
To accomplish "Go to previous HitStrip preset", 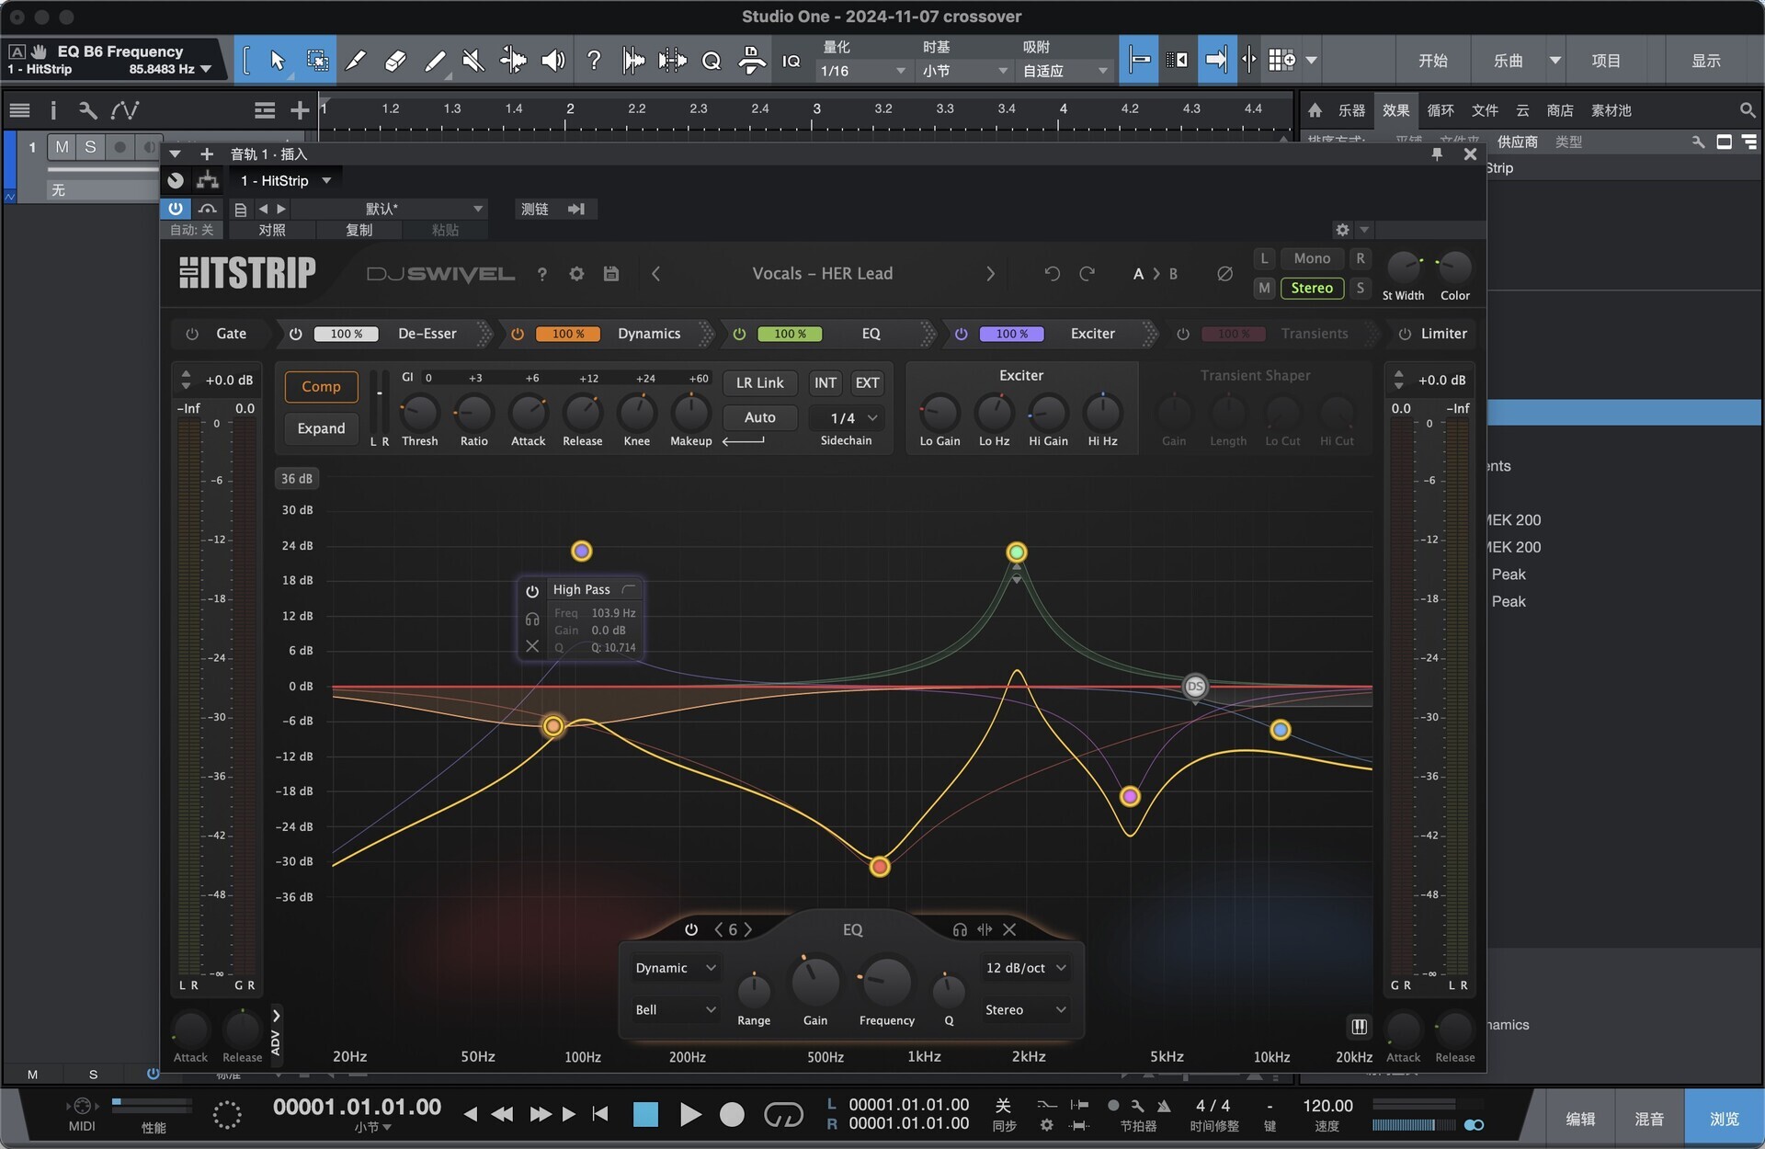I will pyautogui.click(x=655, y=274).
